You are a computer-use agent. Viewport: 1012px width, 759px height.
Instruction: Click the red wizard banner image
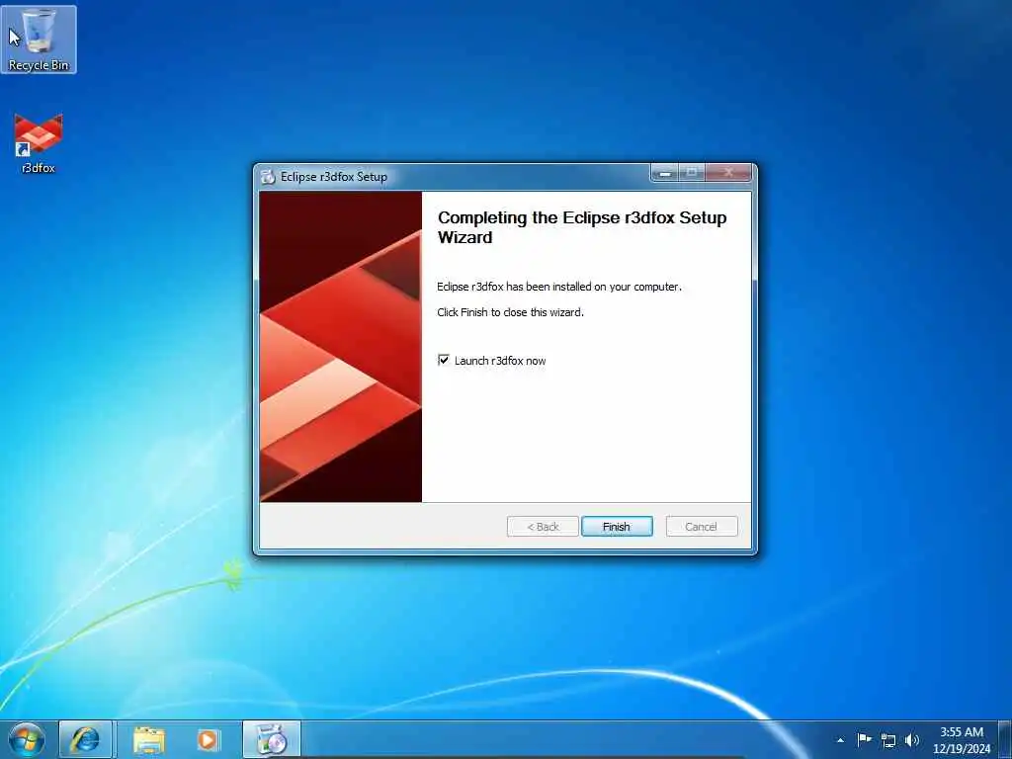[x=341, y=347]
